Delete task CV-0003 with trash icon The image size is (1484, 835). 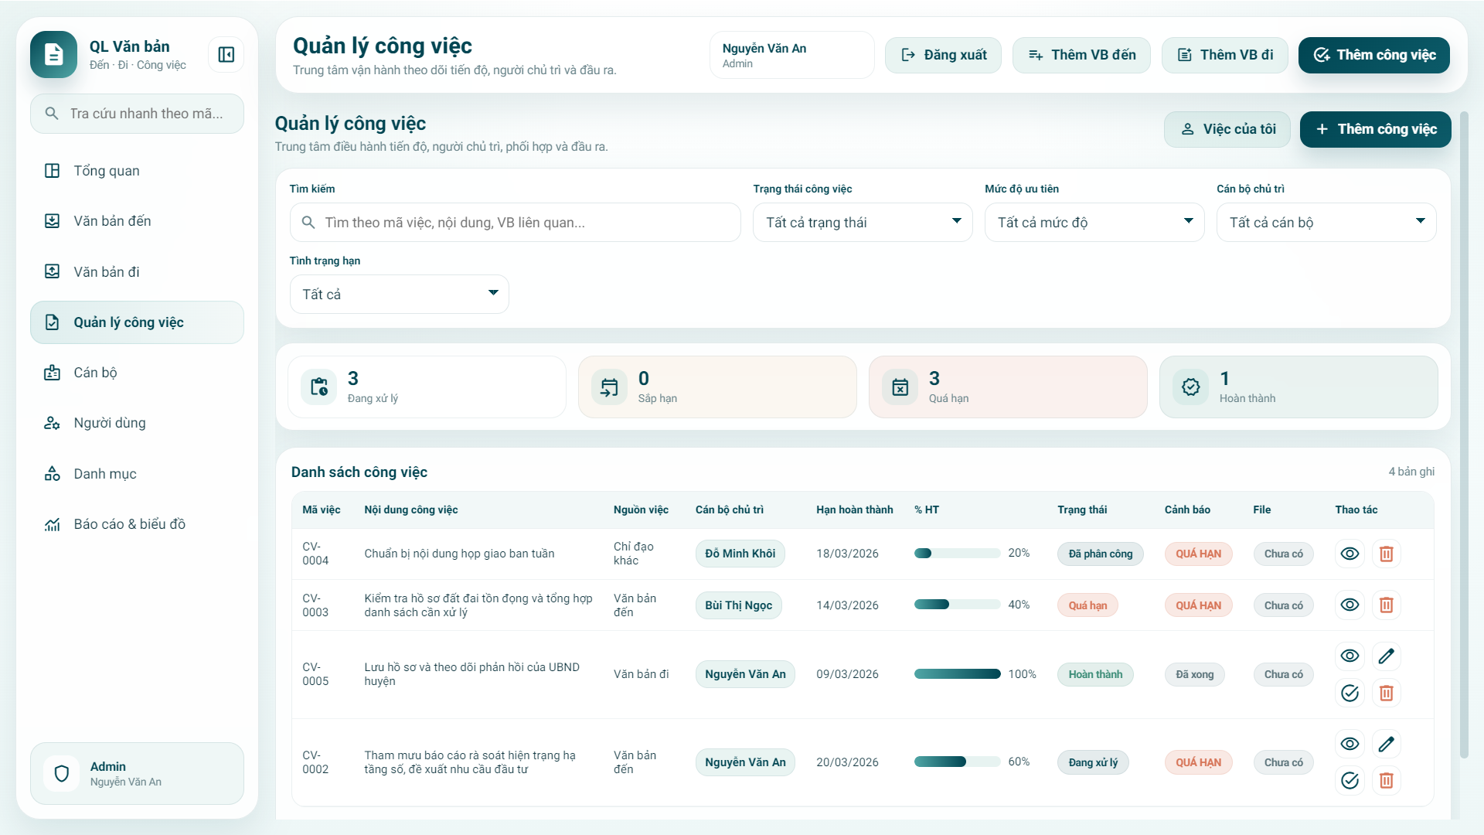pyautogui.click(x=1386, y=605)
